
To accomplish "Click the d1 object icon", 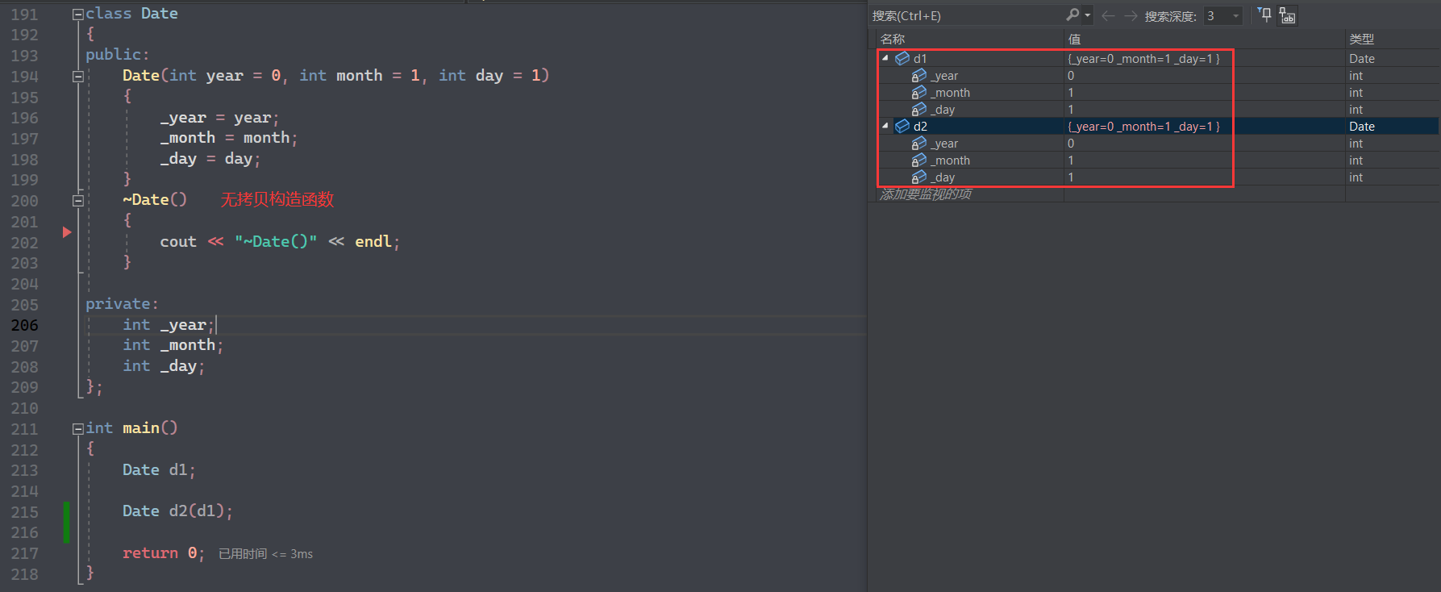I will point(902,58).
